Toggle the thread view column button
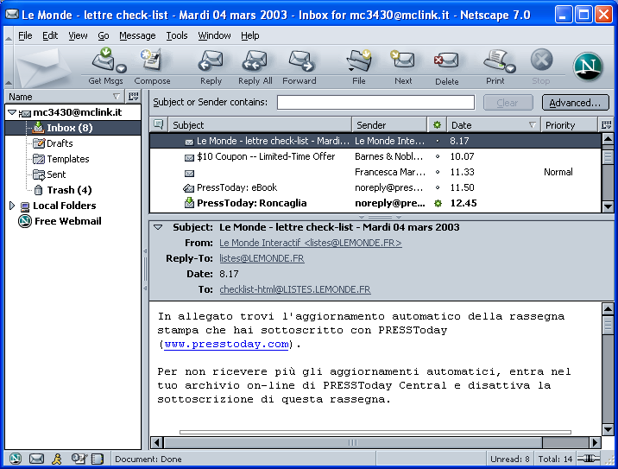Image resolution: width=618 pixels, height=469 pixels. pos(158,125)
